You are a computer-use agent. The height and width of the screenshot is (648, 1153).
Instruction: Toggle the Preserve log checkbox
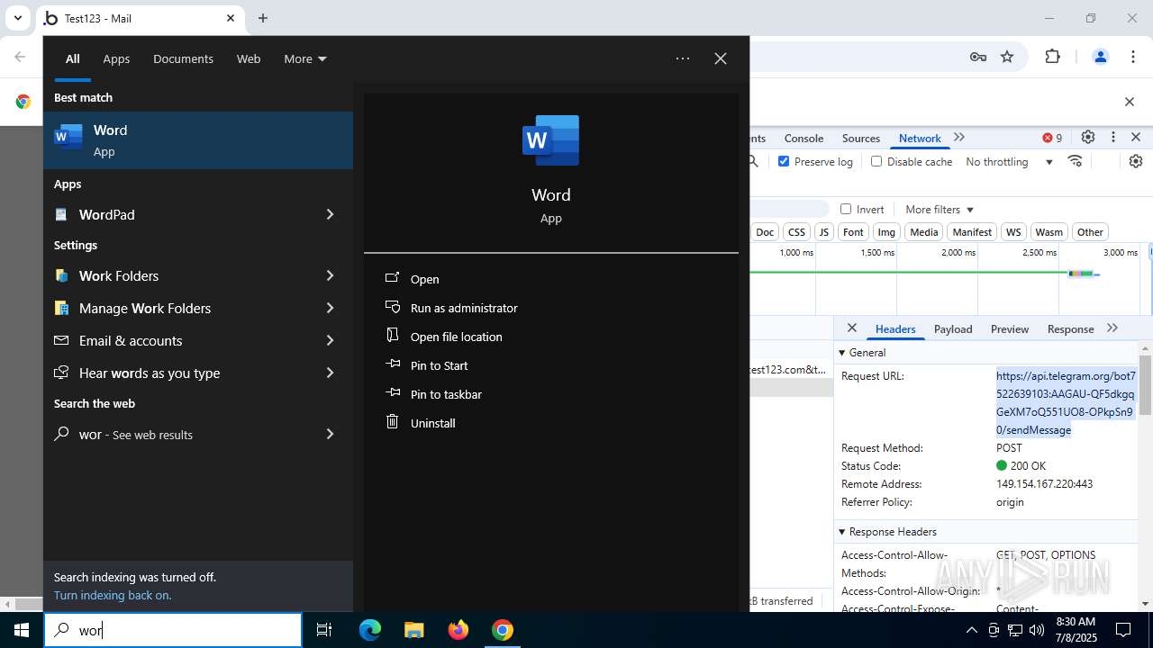point(784,161)
